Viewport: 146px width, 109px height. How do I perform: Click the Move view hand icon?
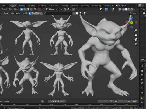tap(136, 35)
